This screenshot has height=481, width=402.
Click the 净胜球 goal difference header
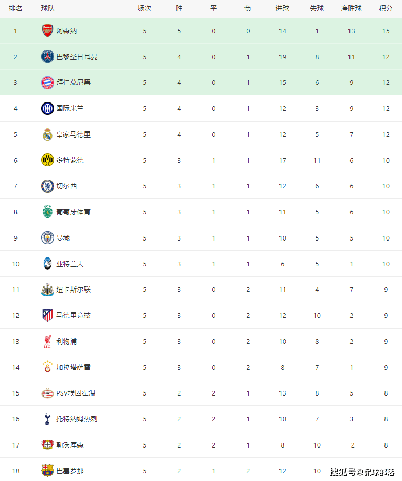[x=351, y=8]
